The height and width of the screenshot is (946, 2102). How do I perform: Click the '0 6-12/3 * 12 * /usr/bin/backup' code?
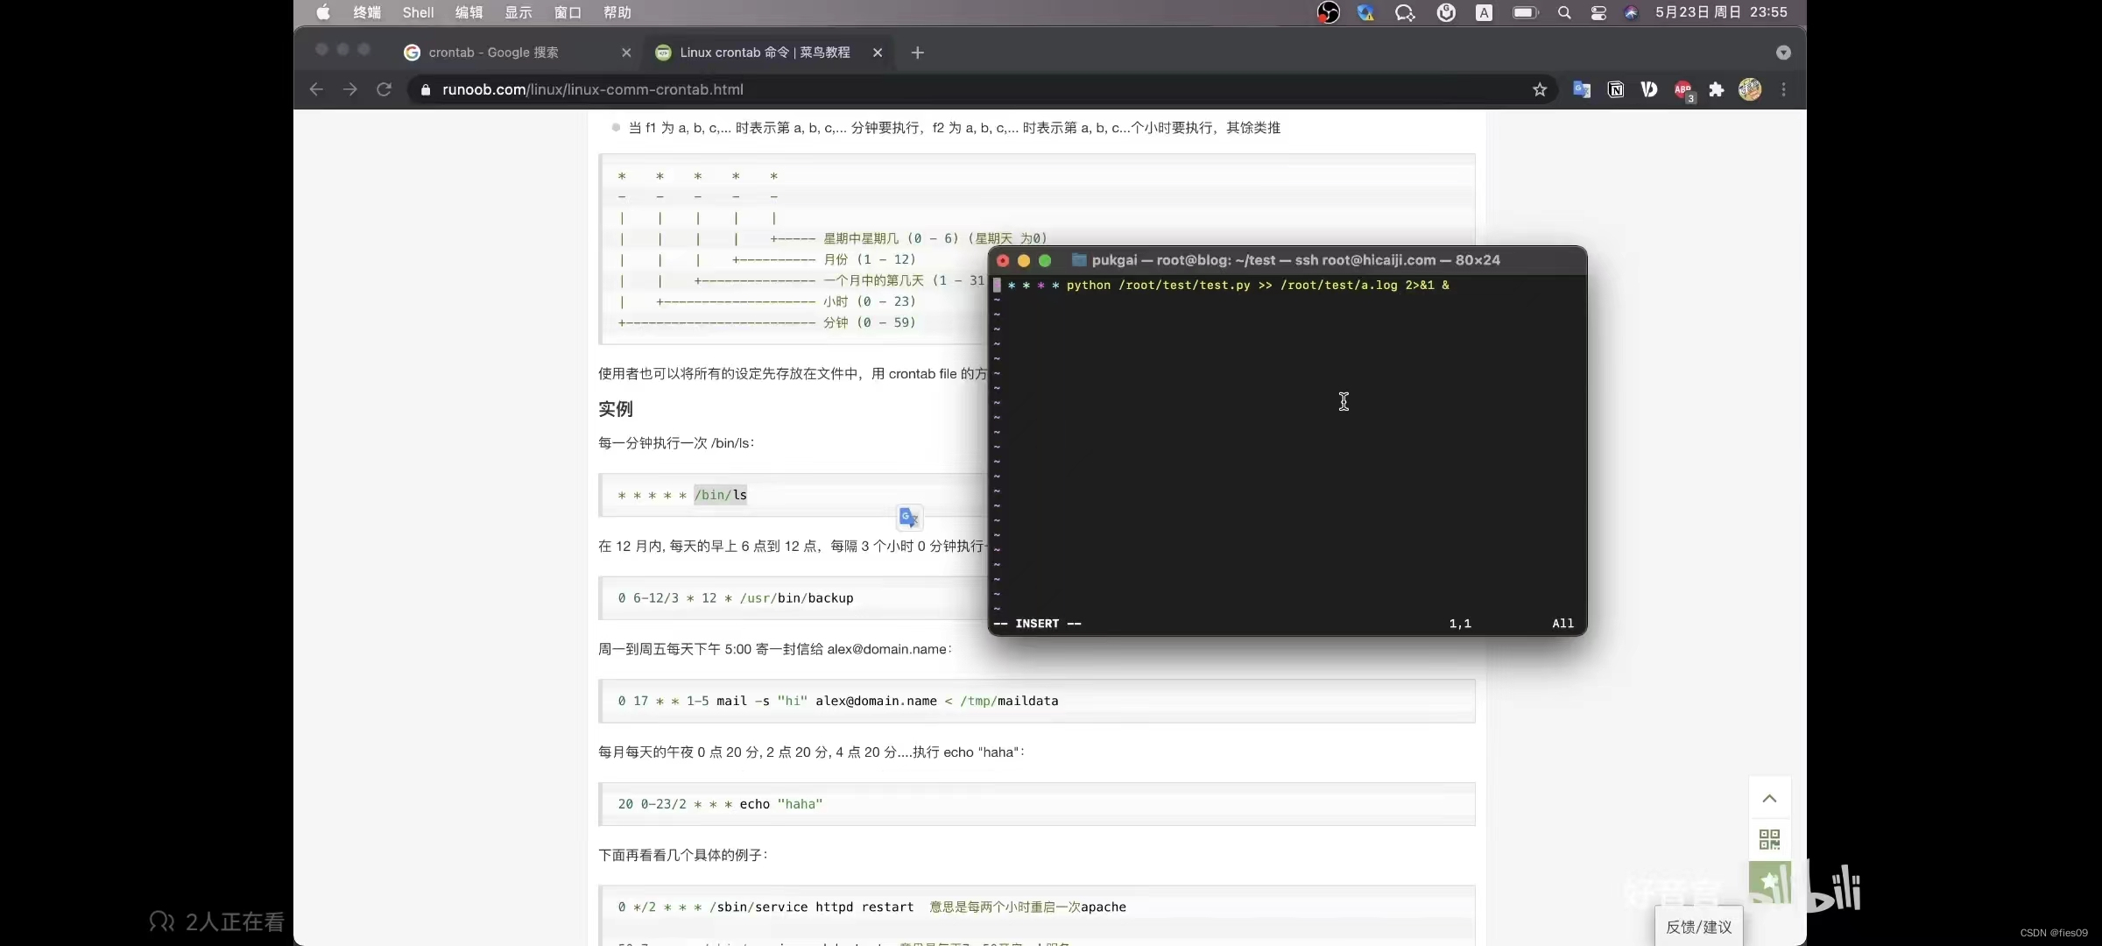pyautogui.click(x=736, y=598)
